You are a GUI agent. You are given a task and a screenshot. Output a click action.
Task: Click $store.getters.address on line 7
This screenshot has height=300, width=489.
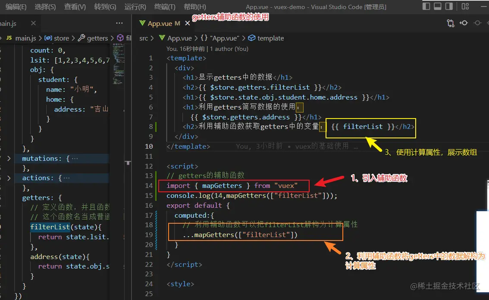(x=246, y=117)
